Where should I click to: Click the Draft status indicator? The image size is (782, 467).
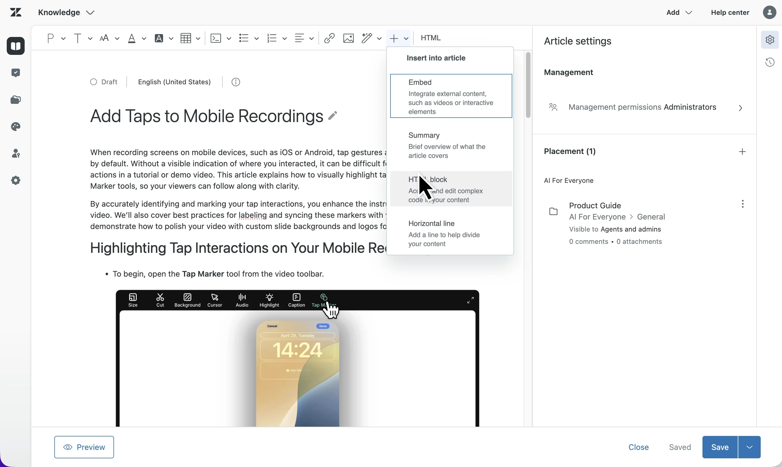(x=104, y=82)
